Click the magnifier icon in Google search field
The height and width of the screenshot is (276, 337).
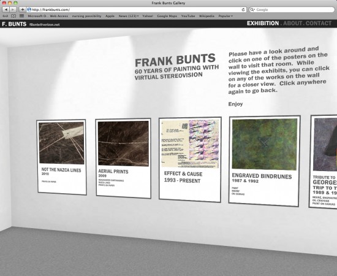tap(252, 10)
